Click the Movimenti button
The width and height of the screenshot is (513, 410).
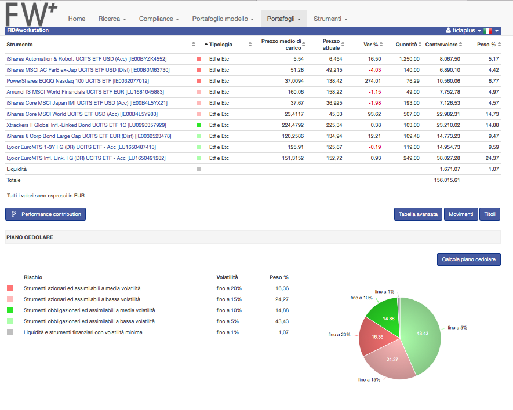(x=461, y=214)
